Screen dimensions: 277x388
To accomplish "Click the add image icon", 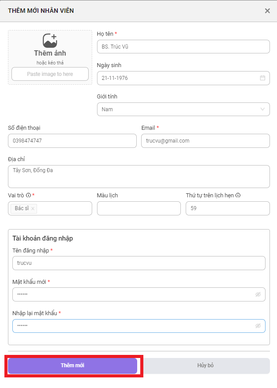I will pos(50,41).
